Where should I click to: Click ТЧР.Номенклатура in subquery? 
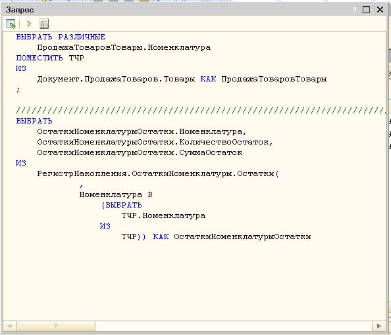(x=163, y=215)
